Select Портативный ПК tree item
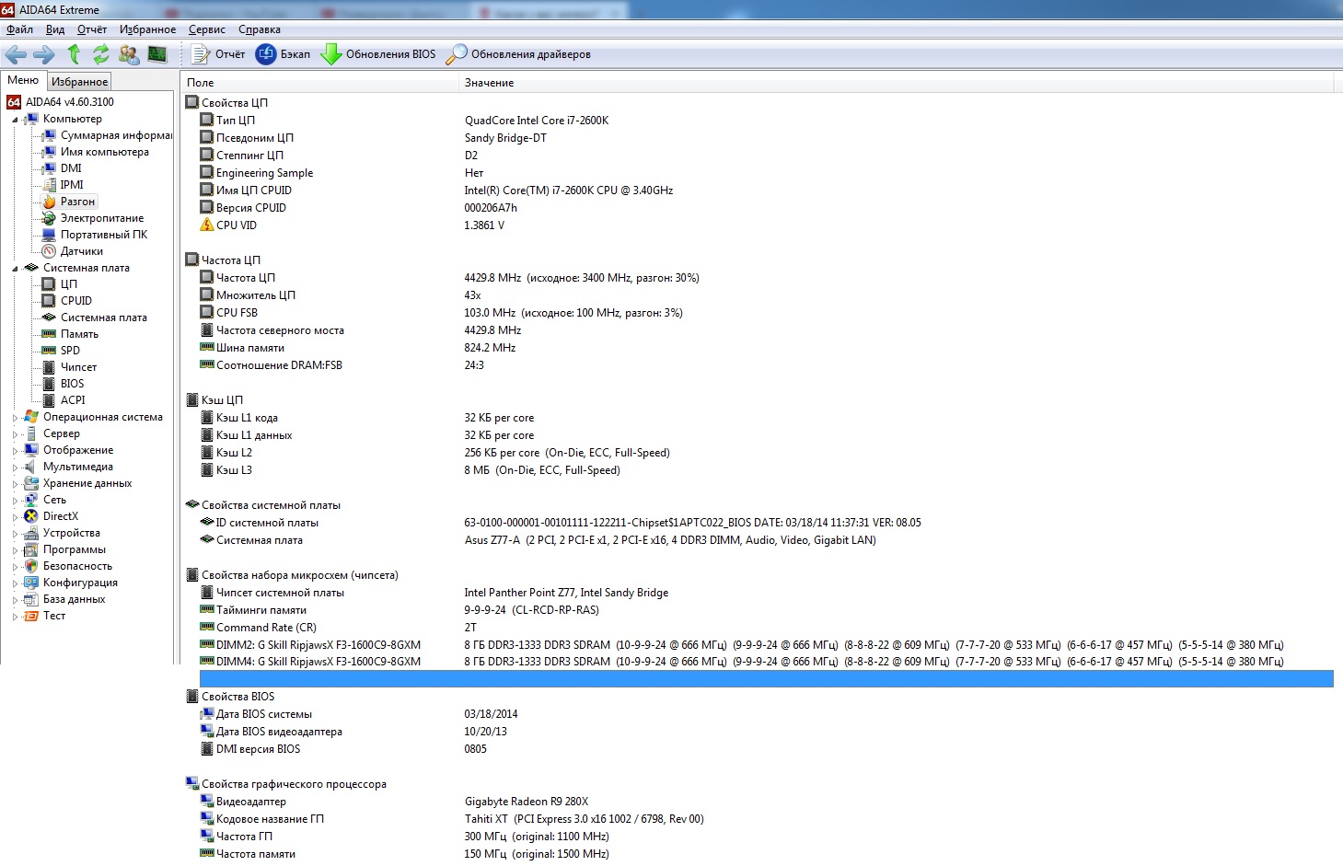The height and width of the screenshot is (866, 1343). (x=104, y=235)
